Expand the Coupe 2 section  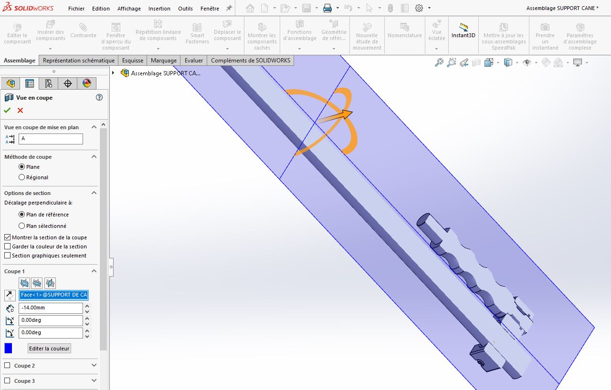click(x=94, y=366)
